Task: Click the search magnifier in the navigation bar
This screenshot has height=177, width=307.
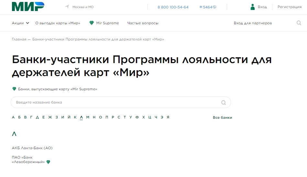Action: (x=299, y=23)
